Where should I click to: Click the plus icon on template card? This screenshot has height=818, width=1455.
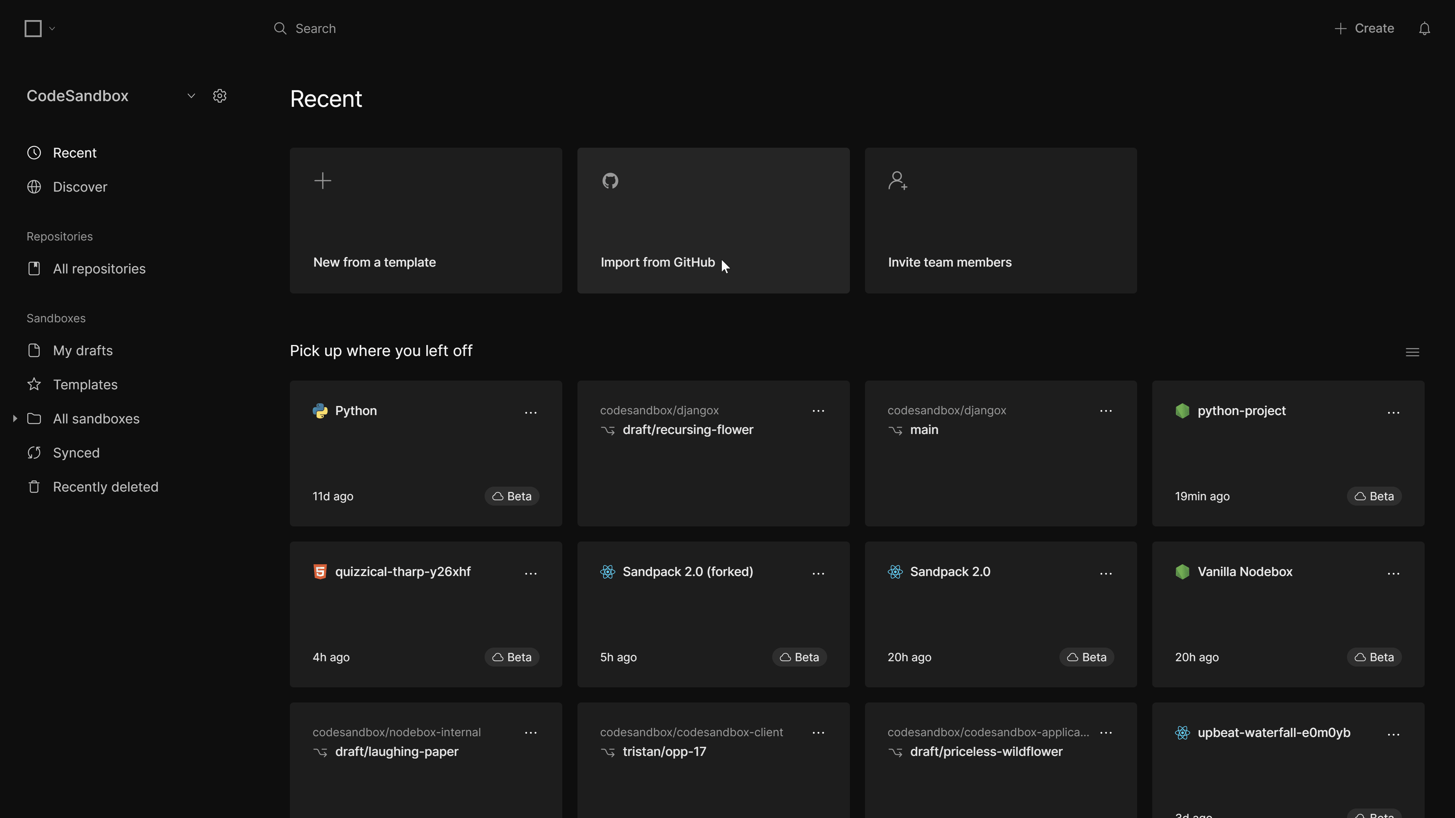[322, 181]
